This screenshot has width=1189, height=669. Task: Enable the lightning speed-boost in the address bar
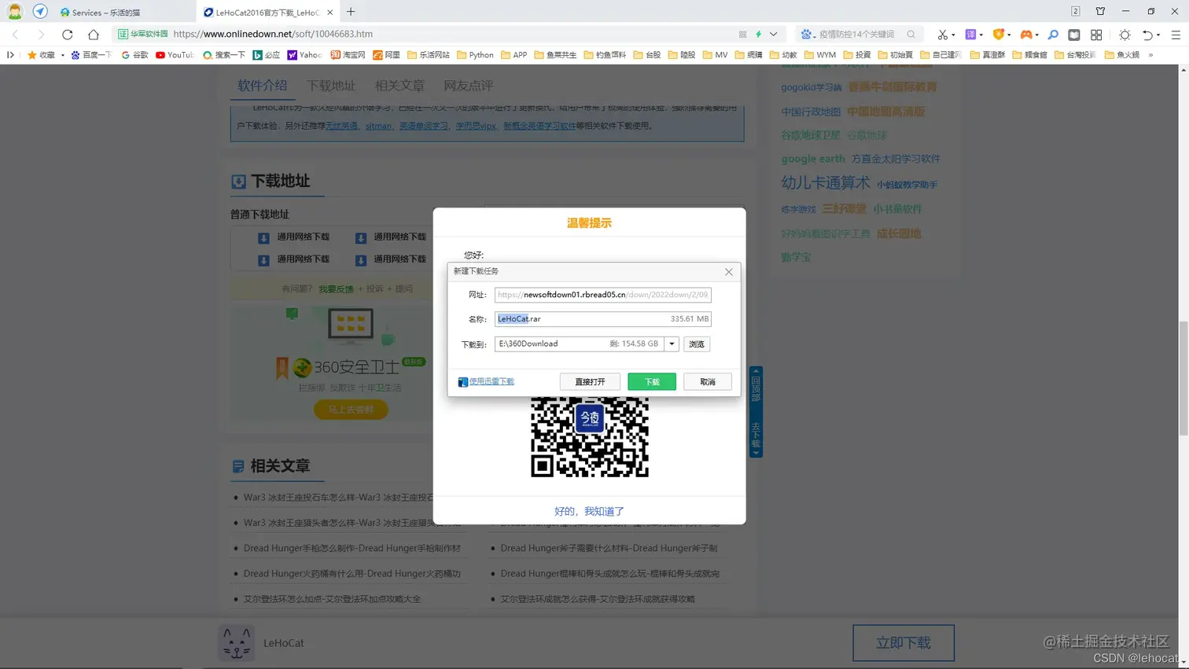(759, 35)
